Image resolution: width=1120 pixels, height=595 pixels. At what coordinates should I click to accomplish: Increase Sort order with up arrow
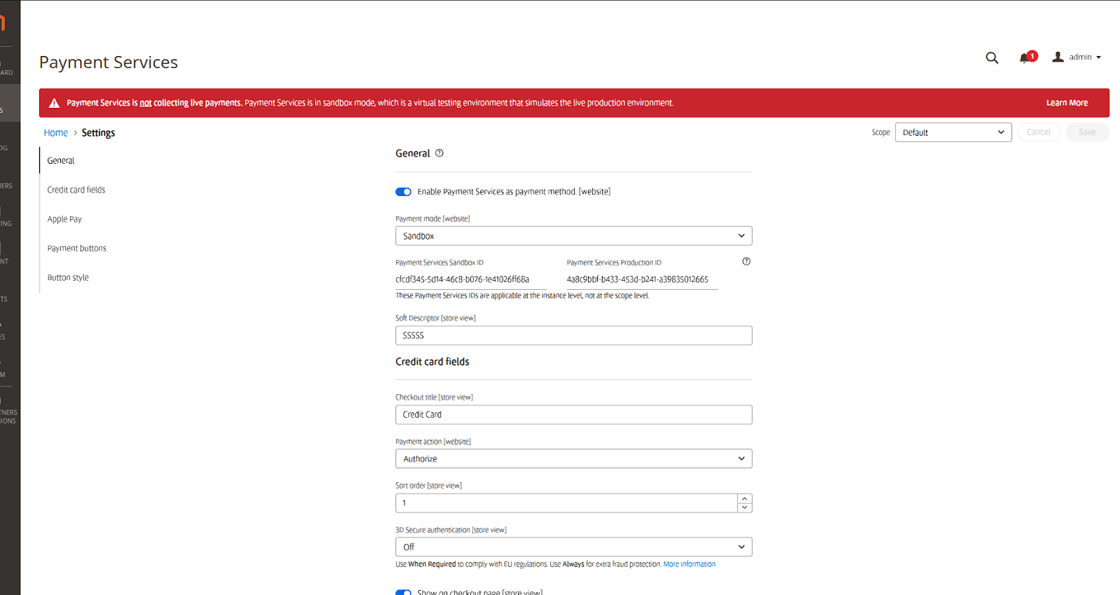coord(745,498)
